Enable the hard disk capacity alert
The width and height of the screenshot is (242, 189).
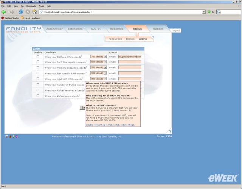click(38, 62)
